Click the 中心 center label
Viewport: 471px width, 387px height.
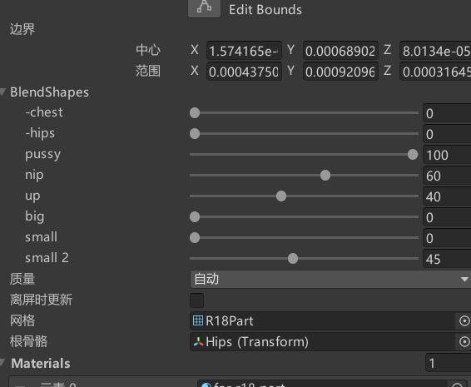point(148,50)
